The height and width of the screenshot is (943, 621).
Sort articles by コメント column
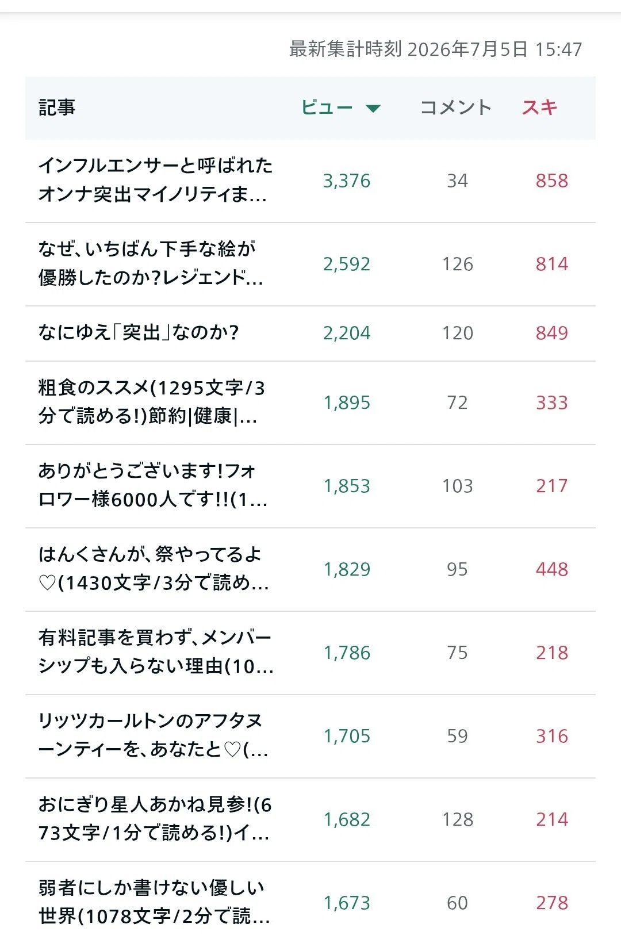tap(456, 108)
